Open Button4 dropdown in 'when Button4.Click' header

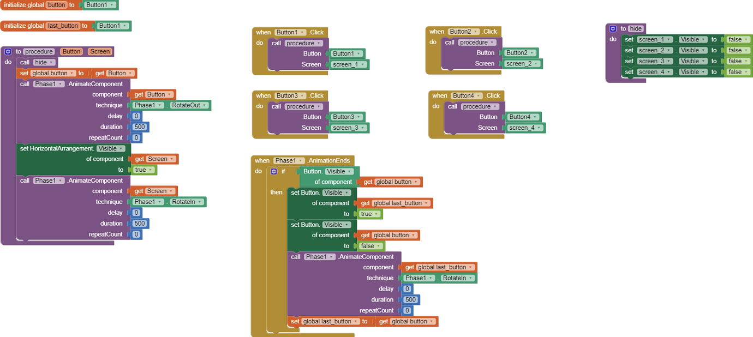point(467,95)
